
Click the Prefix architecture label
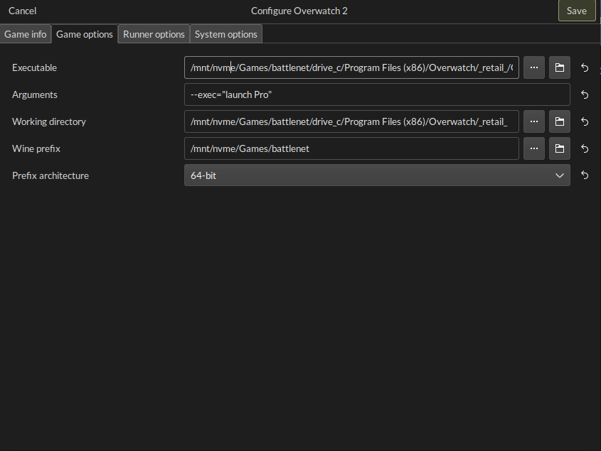tap(50, 175)
